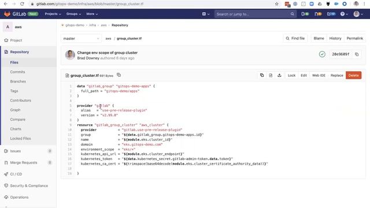The width and height of the screenshot is (370, 208).
Task: Open Compare in sidebar
Action: pyautogui.click(x=18, y=120)
